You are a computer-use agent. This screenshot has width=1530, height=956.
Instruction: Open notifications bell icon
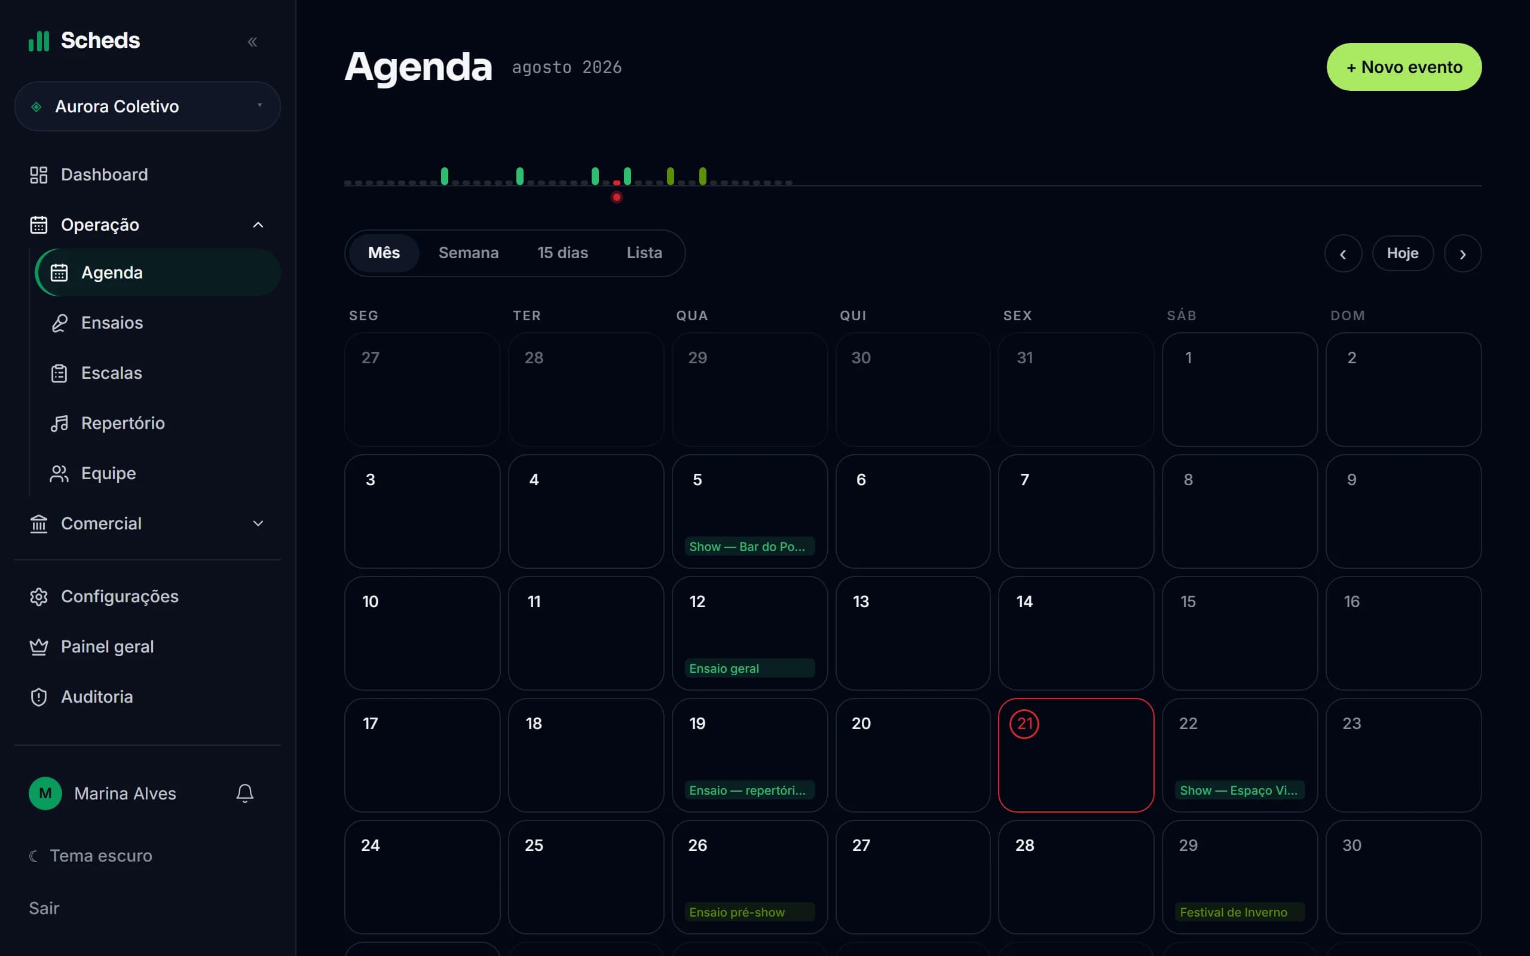pyautogui.click(x=244, y=793)
